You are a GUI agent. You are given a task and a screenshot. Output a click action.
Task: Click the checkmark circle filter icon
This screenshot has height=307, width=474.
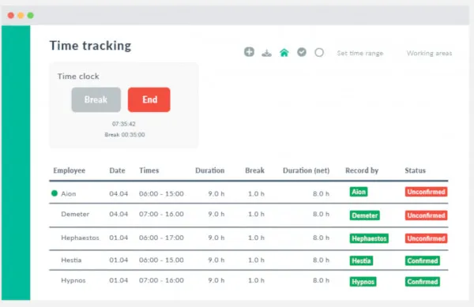tap(302, 52)
